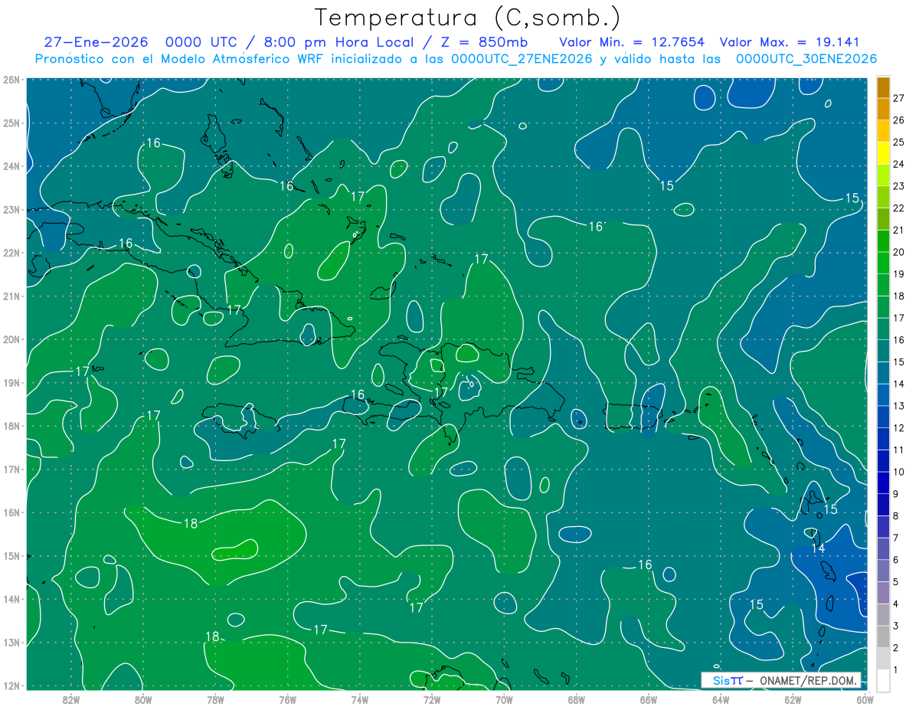The image size is (919, 710).
Task: Click the "Temperatura (C,somb.)" chart title
Action: (467, 18)
